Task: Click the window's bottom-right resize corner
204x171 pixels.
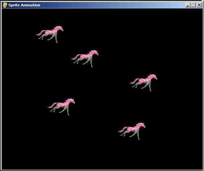Action: click(202, 170)
